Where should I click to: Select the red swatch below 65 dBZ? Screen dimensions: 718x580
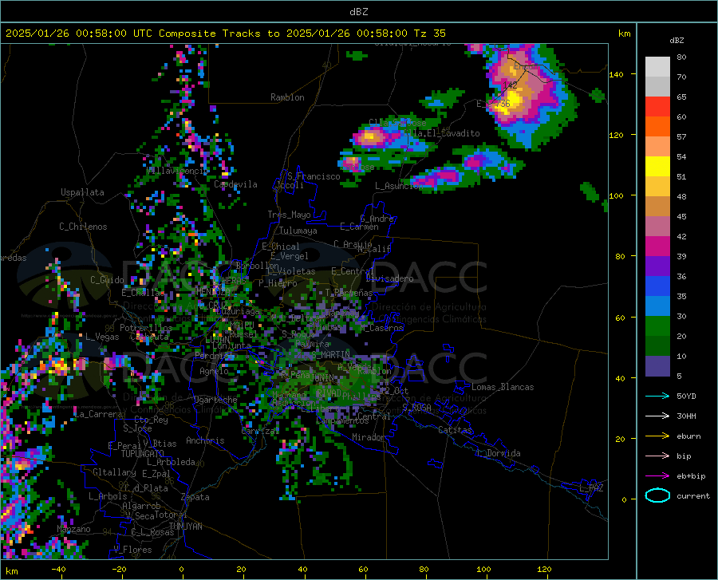(x=657, y=107)
